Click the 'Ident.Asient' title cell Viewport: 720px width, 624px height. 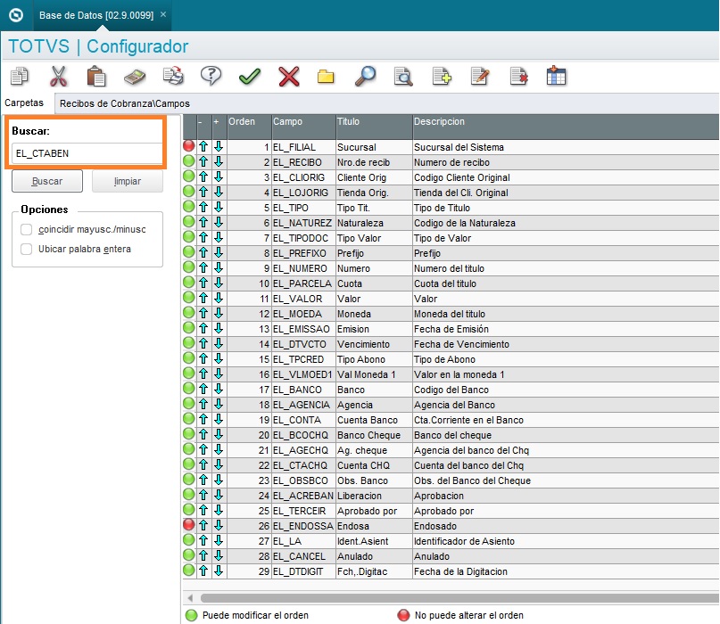374,541
